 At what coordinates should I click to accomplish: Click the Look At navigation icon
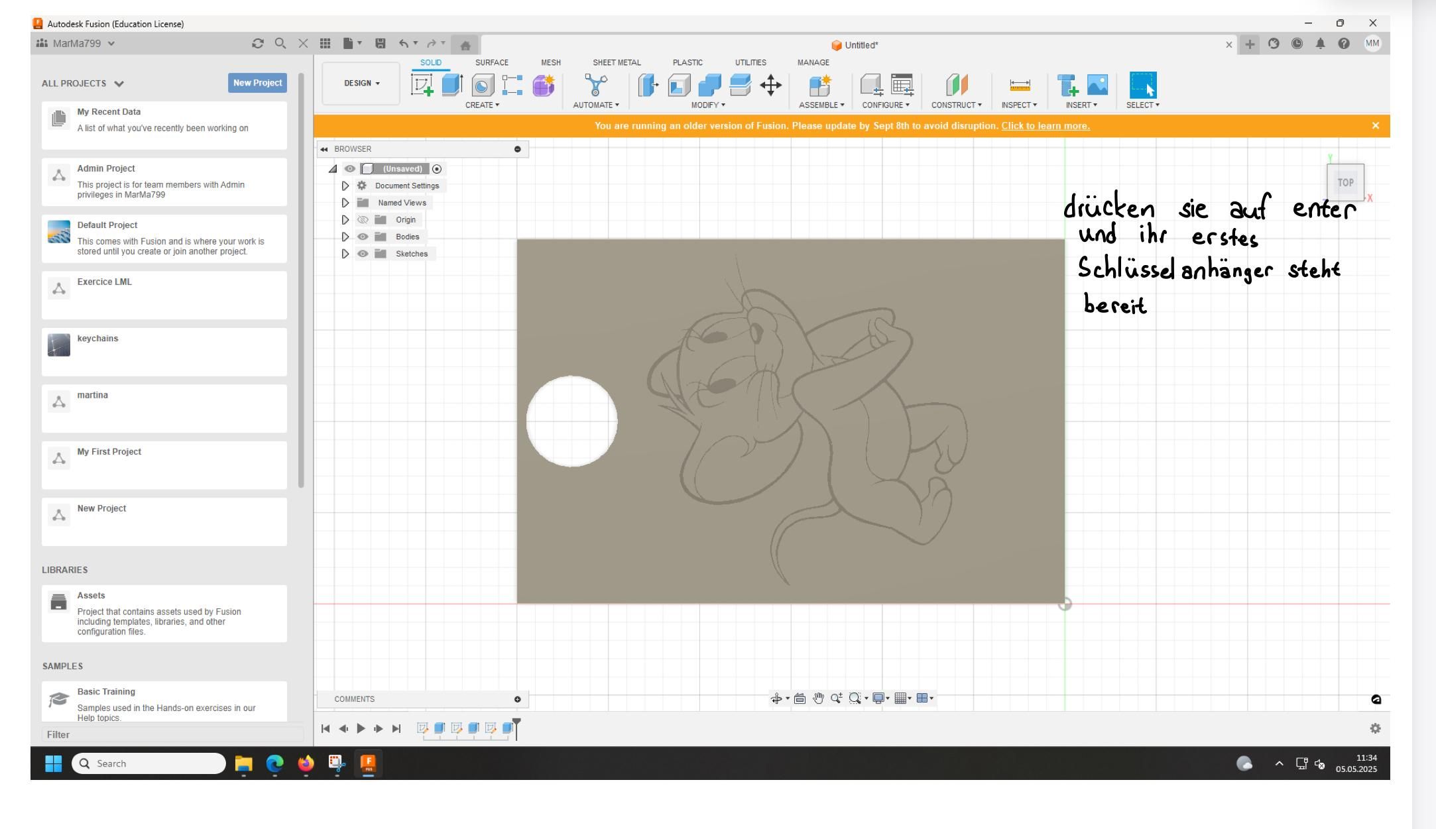pos(800,698)
